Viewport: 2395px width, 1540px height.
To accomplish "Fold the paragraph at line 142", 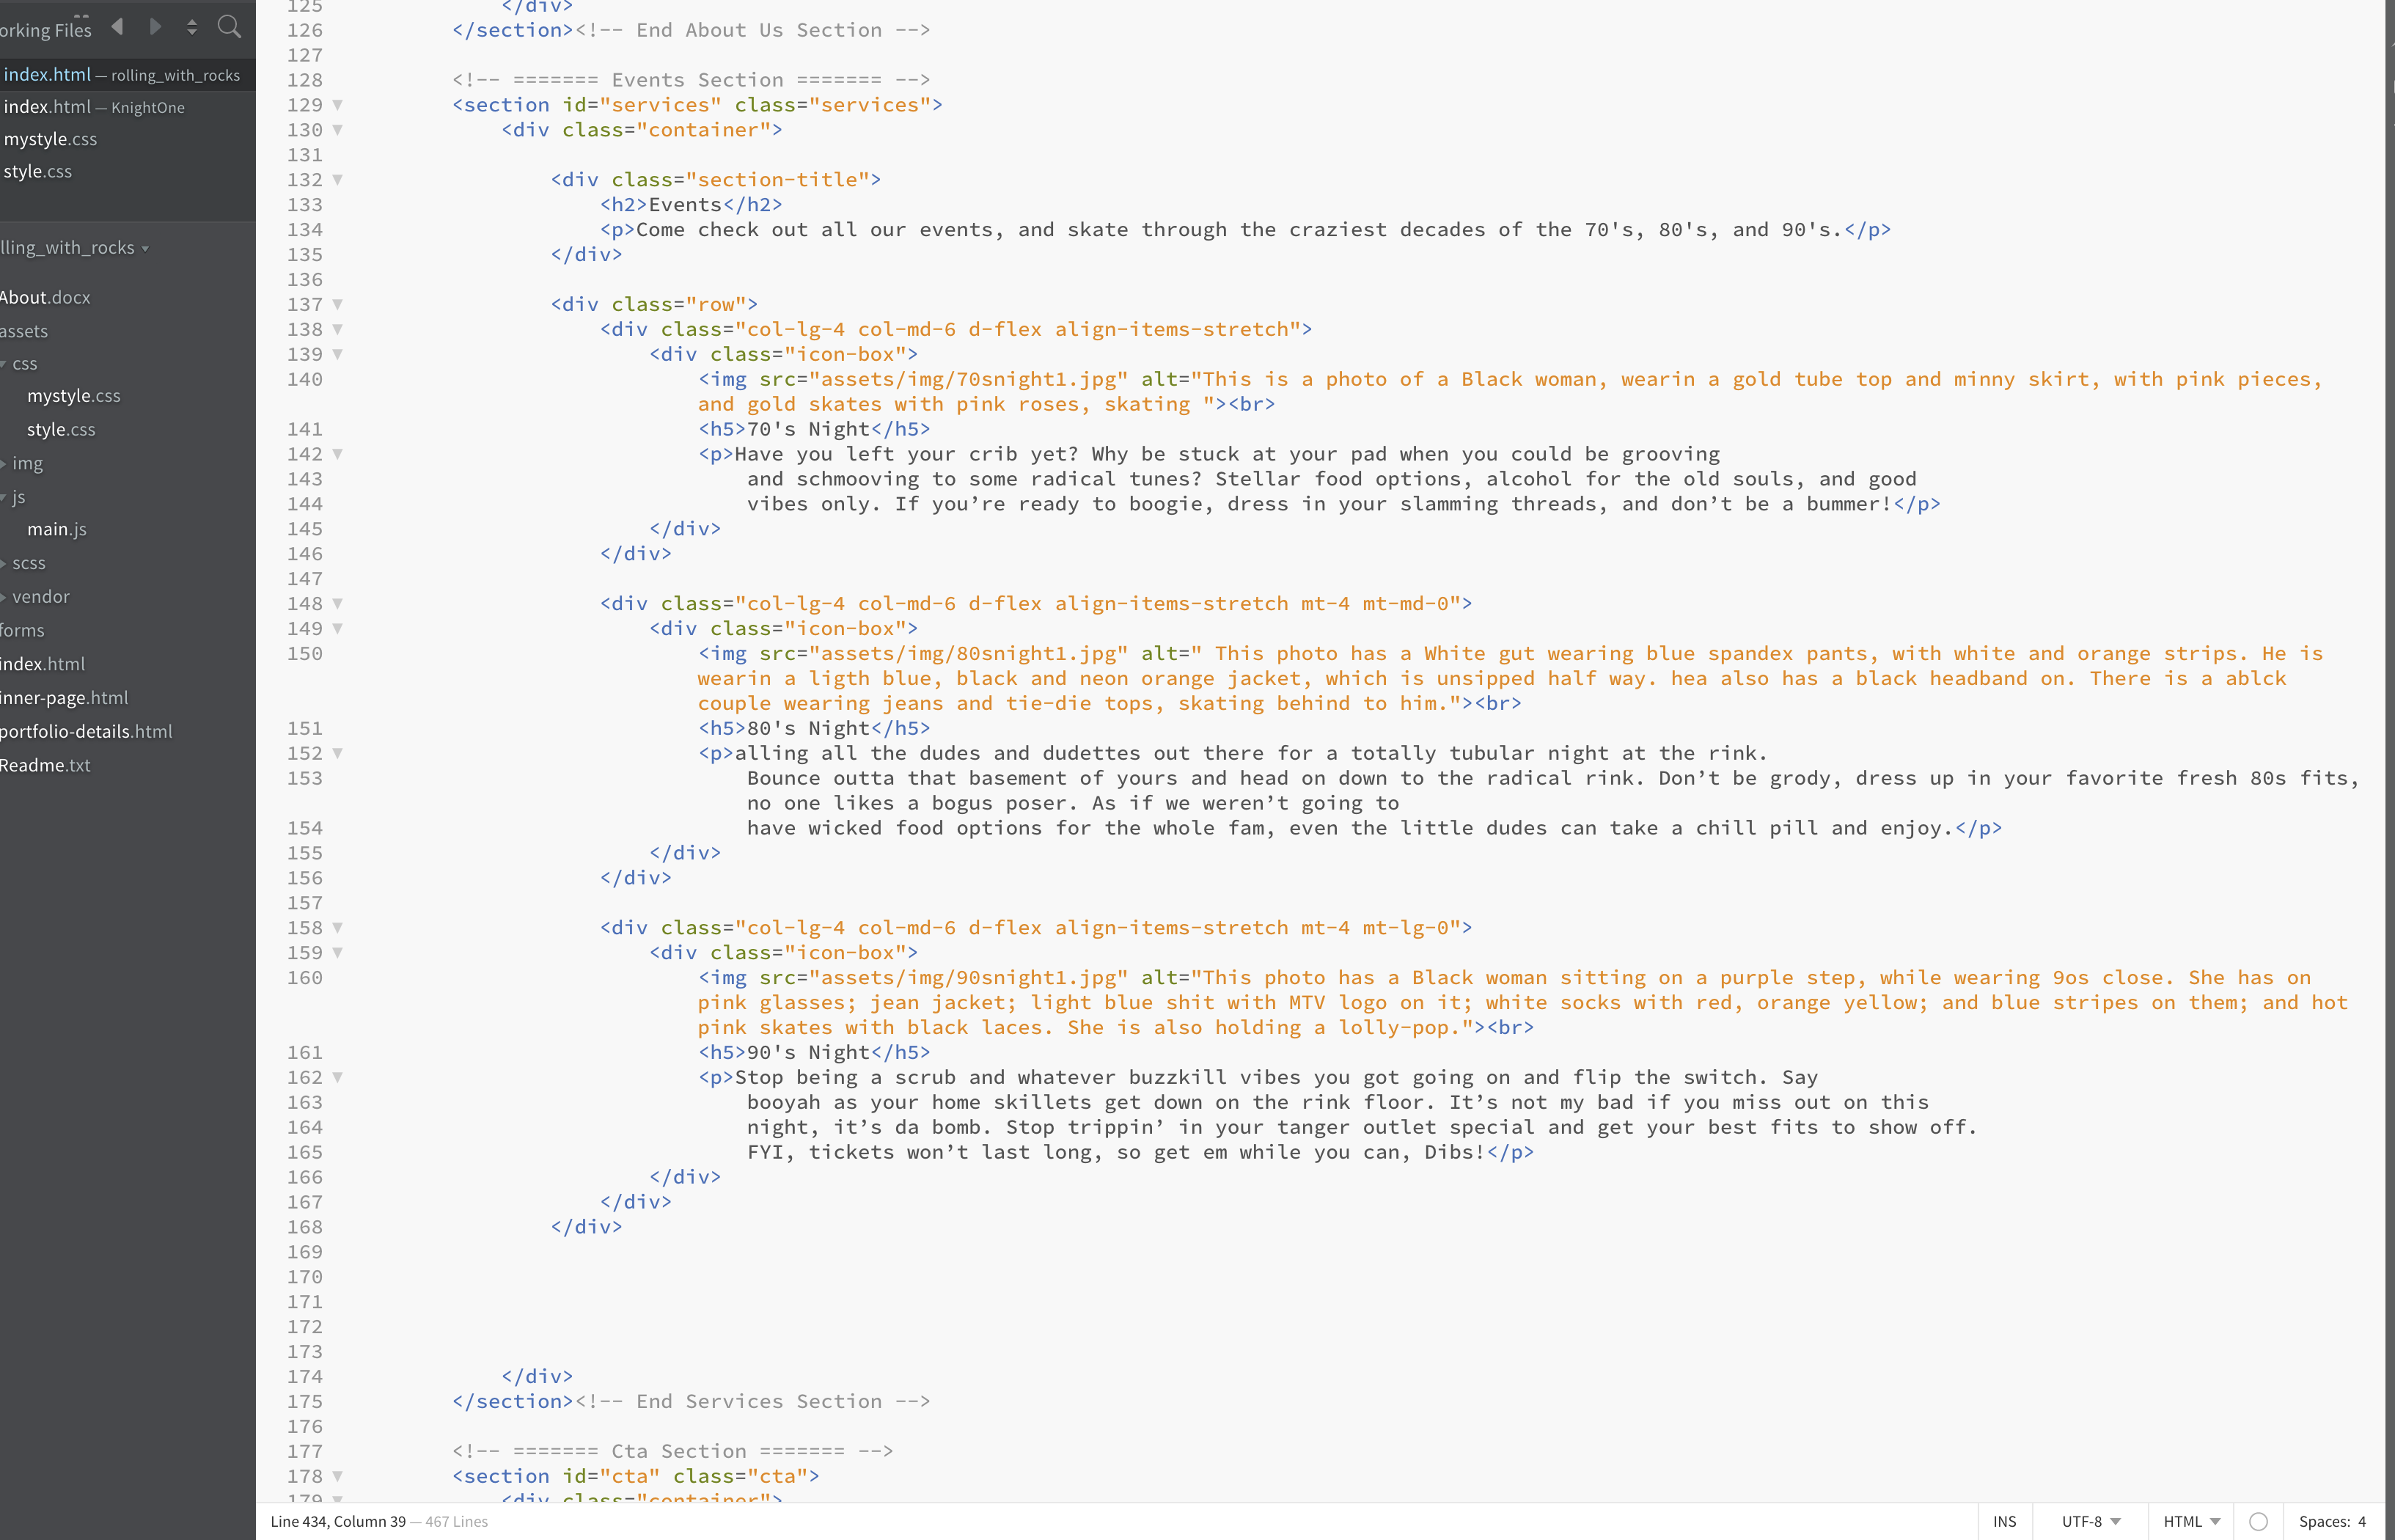I will pyautogui.click(x=338, y=454).
